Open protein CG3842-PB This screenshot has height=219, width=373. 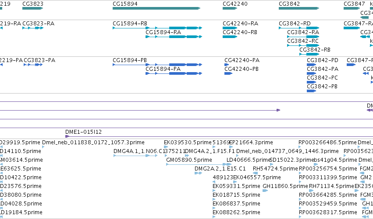pos(311,91)
